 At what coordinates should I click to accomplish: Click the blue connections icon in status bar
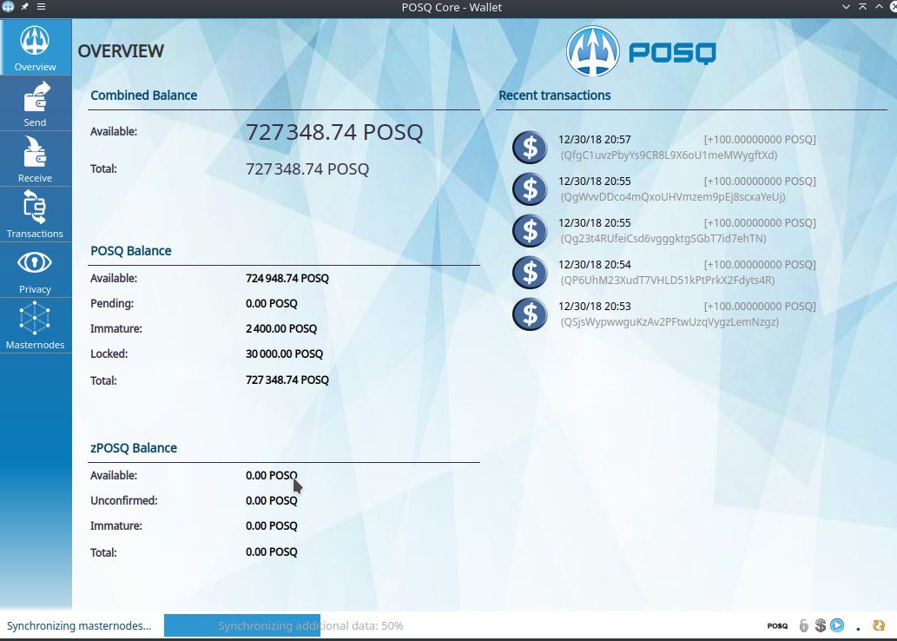click(x=836, y=624)
